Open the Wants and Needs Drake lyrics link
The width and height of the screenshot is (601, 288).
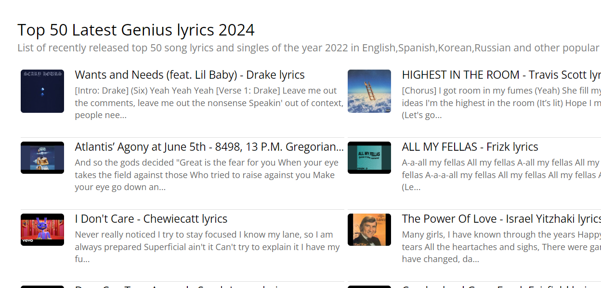tap(190, 75)
